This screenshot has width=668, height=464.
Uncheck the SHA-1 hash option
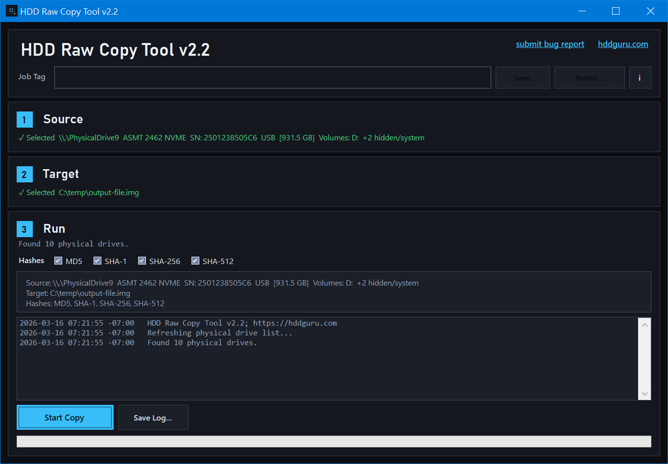(97, 261)
